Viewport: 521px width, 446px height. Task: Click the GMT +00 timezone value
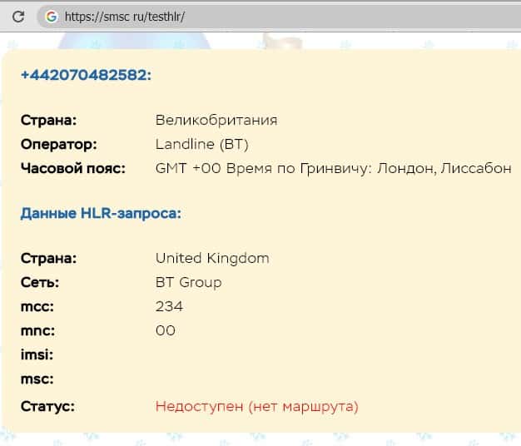pos(333,168)
